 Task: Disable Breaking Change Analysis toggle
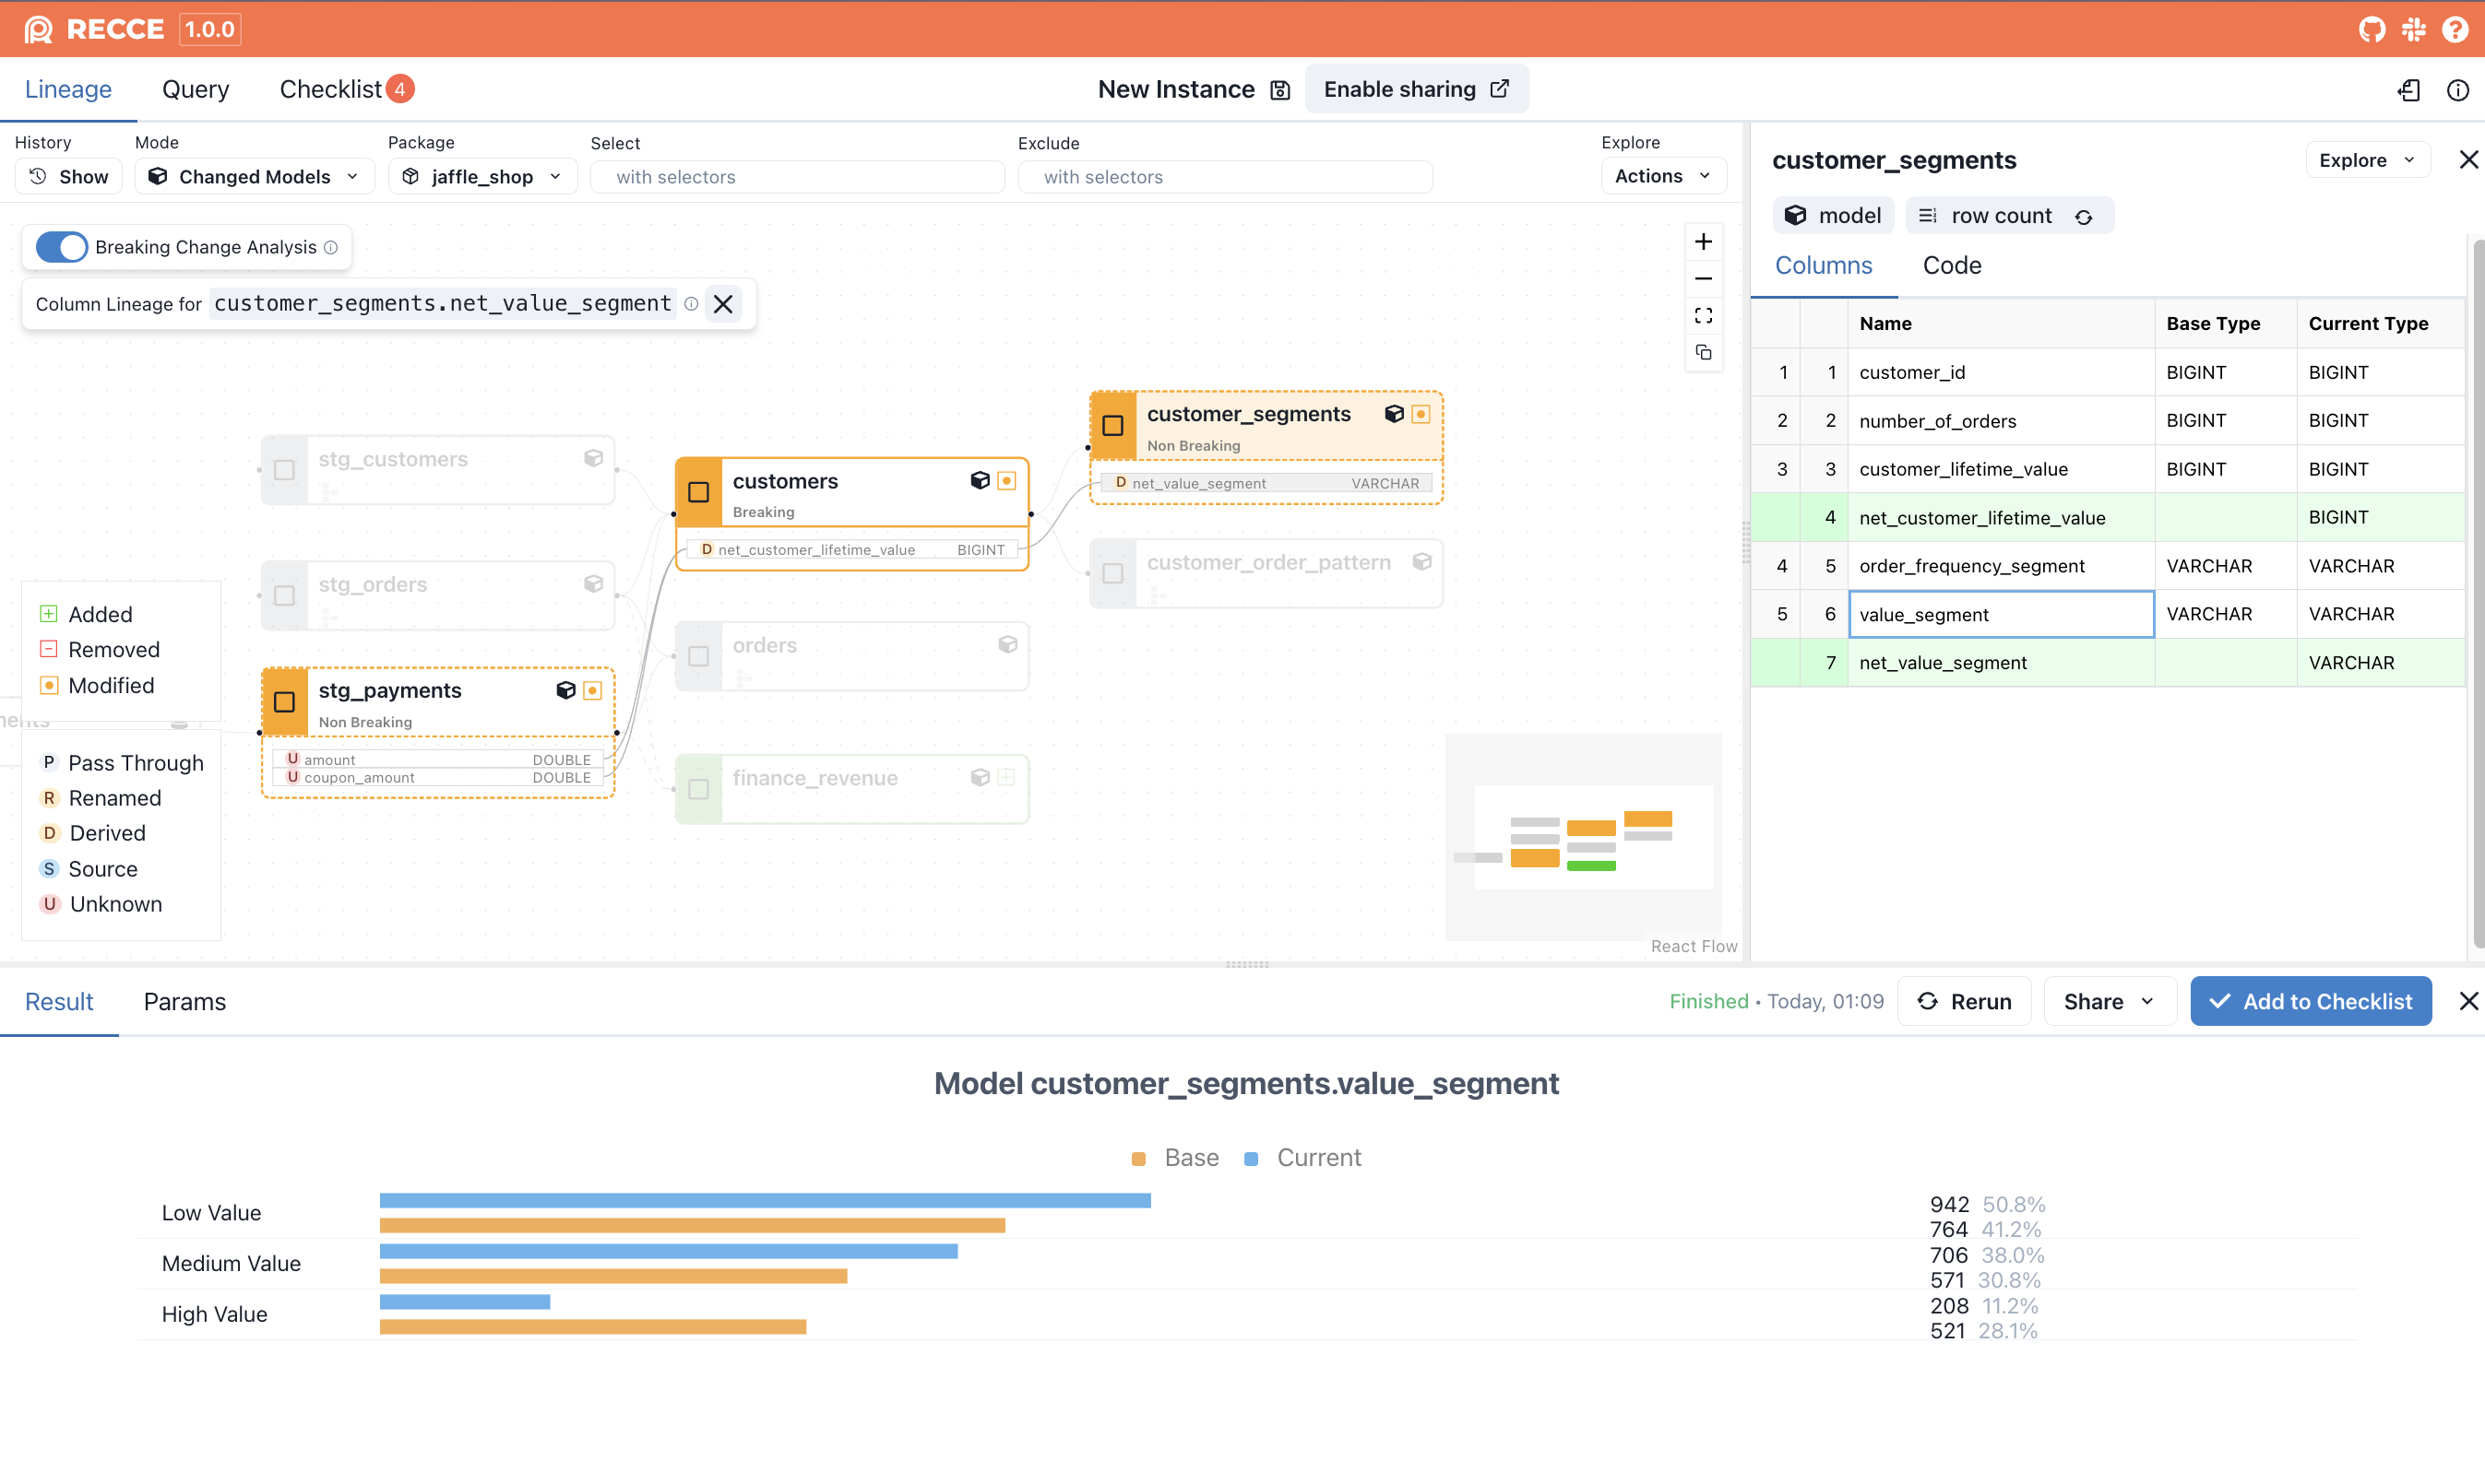(62, 247)
